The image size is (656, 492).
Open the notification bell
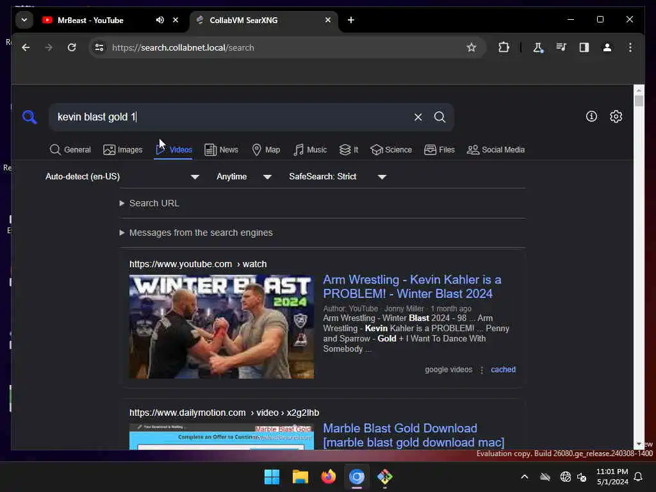pos(639,477)
